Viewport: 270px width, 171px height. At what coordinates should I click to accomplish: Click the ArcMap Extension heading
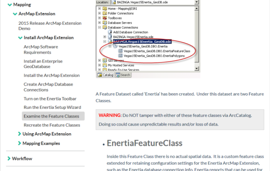pos(37,14)
